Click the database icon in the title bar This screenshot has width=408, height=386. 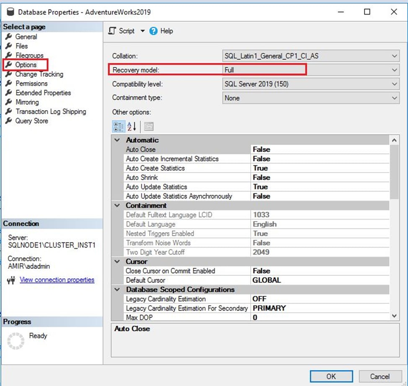[x=10, y=12]
